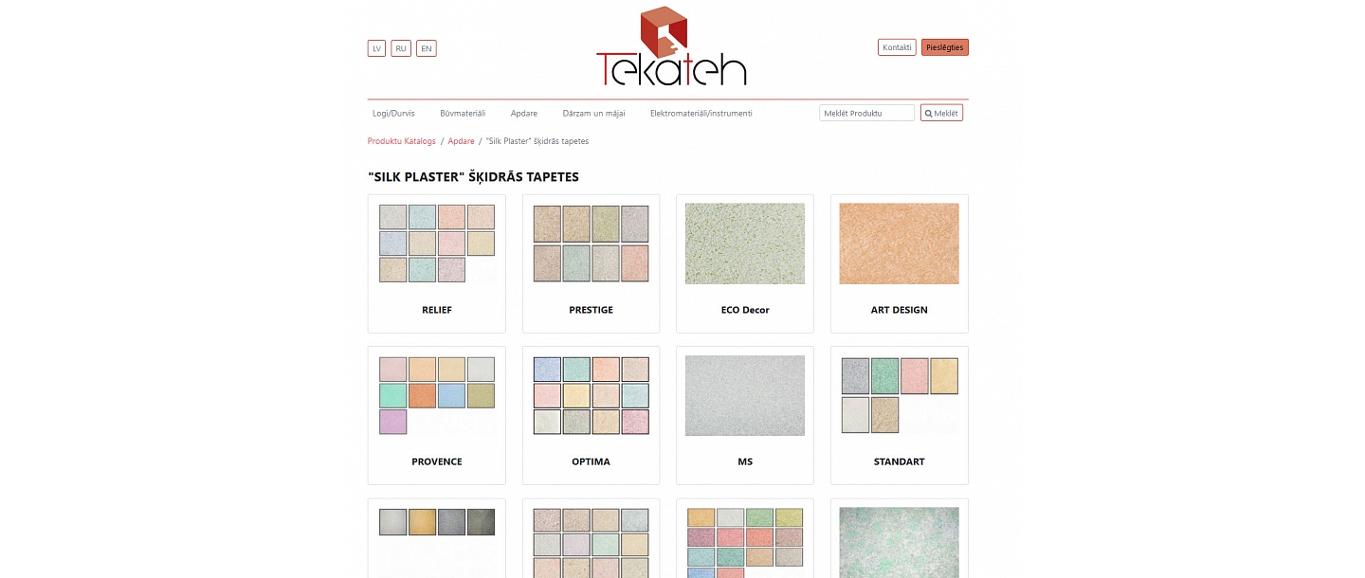Open the Elektromateriāli/instrumenti category
This screenshot has height=578, width=1365.
[x=700, y=113]
